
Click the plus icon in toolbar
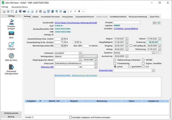tap(79, 11)
